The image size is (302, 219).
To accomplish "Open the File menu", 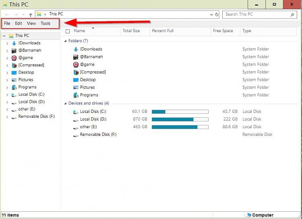I will [x=7, y=23].
